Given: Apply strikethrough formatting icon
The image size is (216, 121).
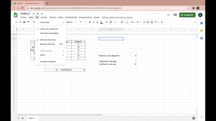Looking at the screenshot, I should coord(98,22).
